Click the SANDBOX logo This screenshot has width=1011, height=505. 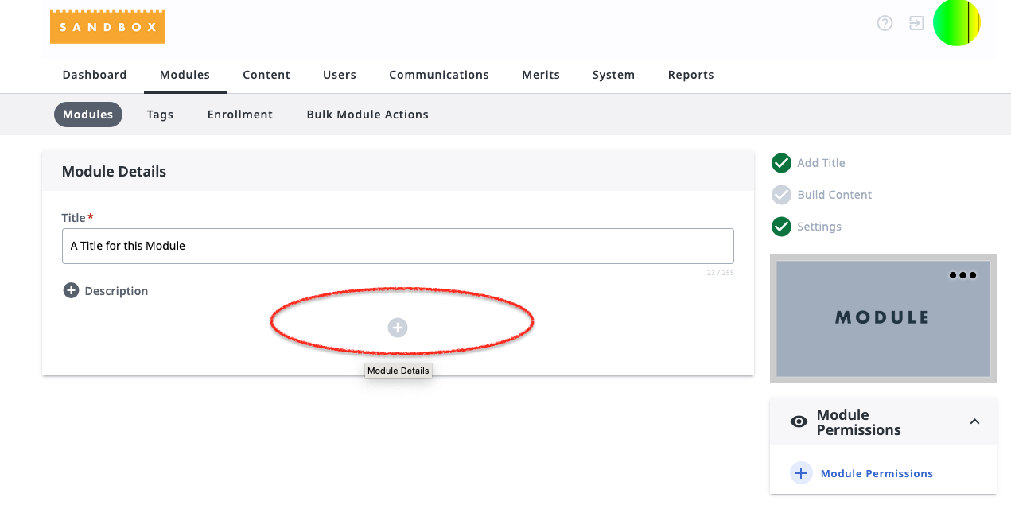(x=107, y=26)
